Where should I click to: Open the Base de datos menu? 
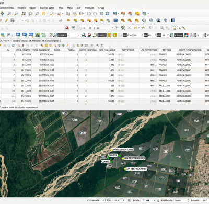47,8
